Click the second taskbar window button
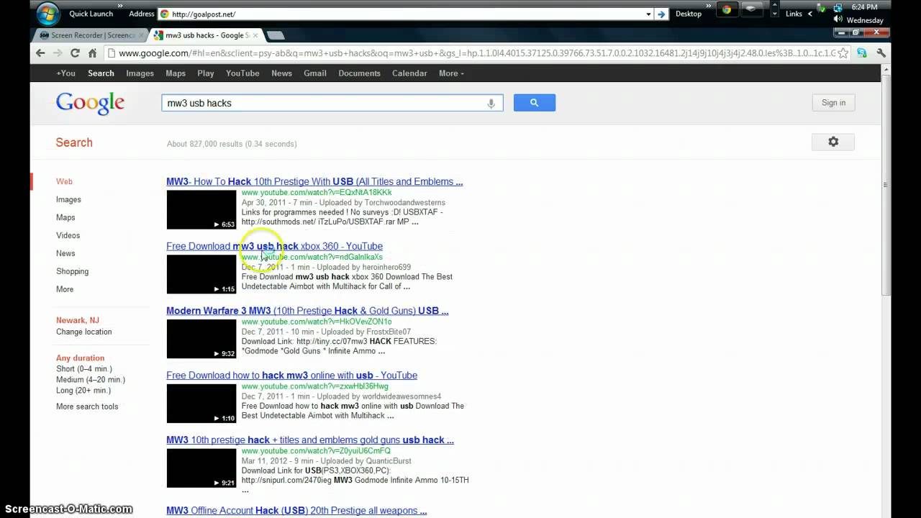 pyautogui.click(x=752, y=9)
